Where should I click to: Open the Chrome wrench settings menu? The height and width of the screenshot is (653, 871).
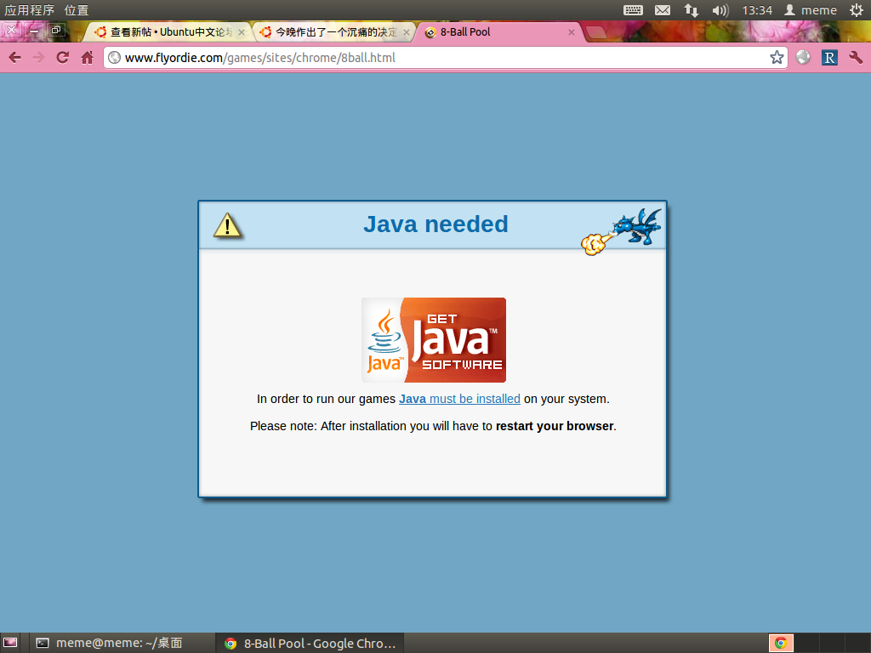(856, 57)
